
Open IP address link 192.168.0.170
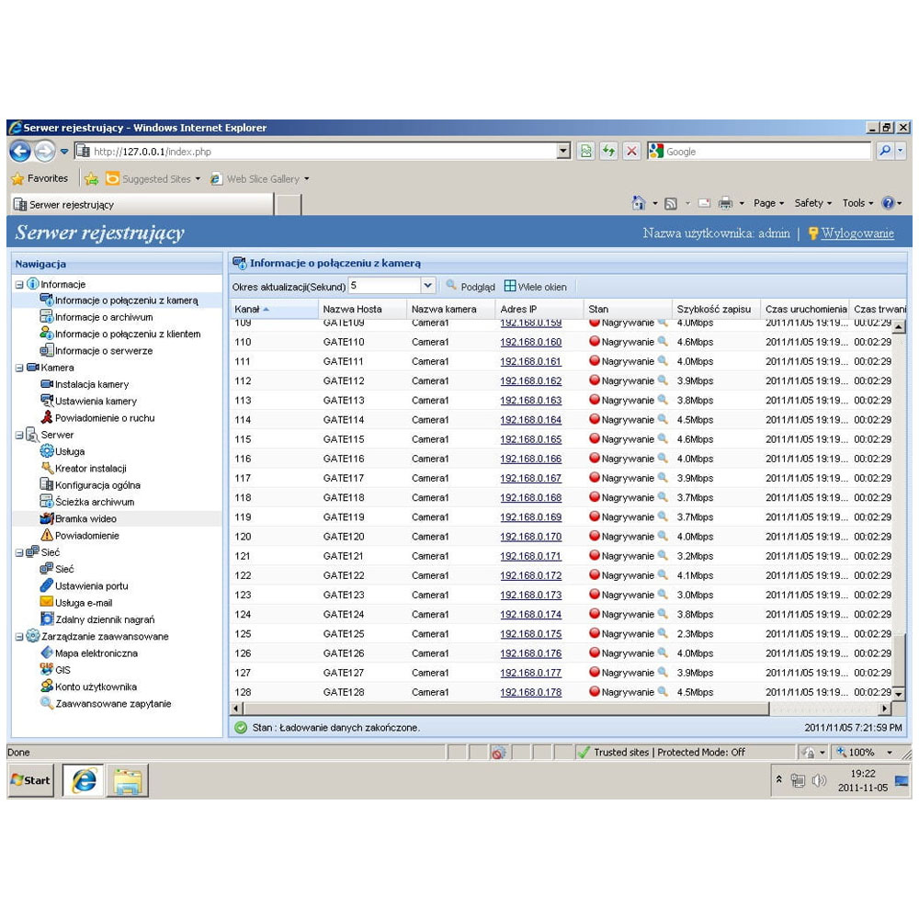(x=530, y=537)
